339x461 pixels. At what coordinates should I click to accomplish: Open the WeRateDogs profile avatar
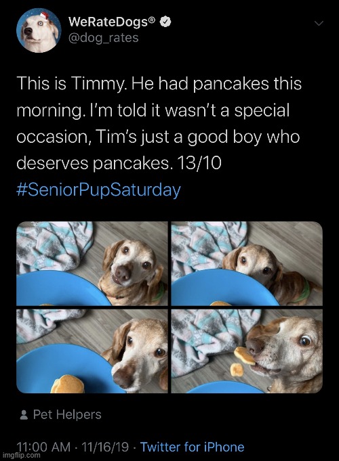tap(39, 30)
